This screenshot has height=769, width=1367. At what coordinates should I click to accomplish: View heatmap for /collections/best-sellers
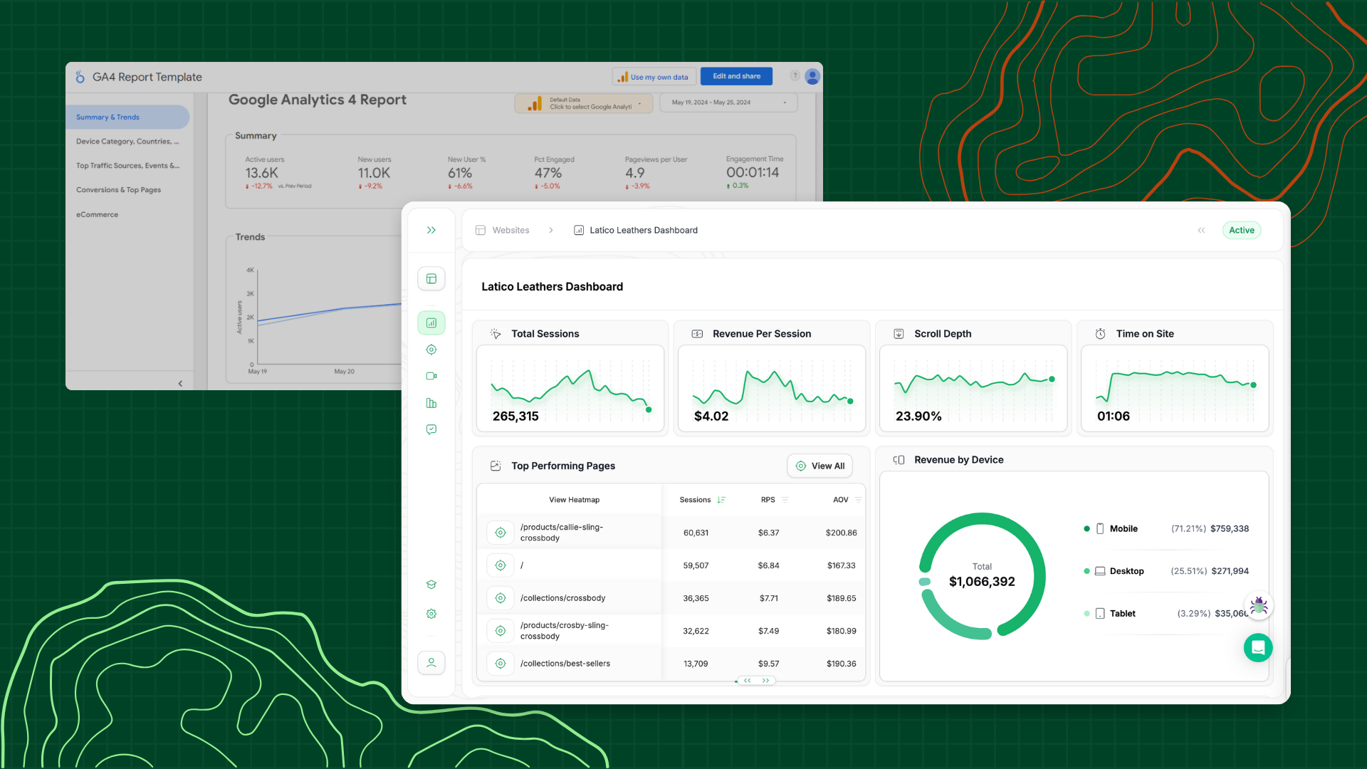pyautogui.click(x=501, y=664)
